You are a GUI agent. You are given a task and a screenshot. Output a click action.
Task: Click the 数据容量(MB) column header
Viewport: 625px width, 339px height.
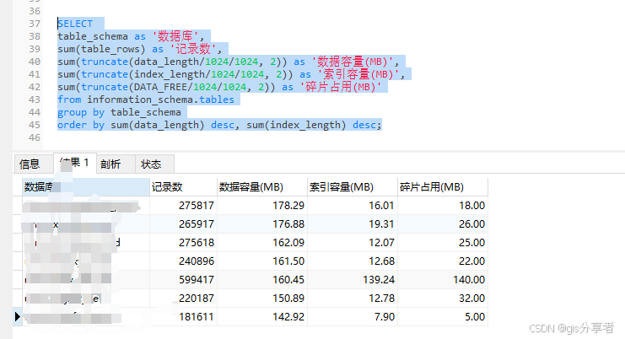(x=262, y=187)
